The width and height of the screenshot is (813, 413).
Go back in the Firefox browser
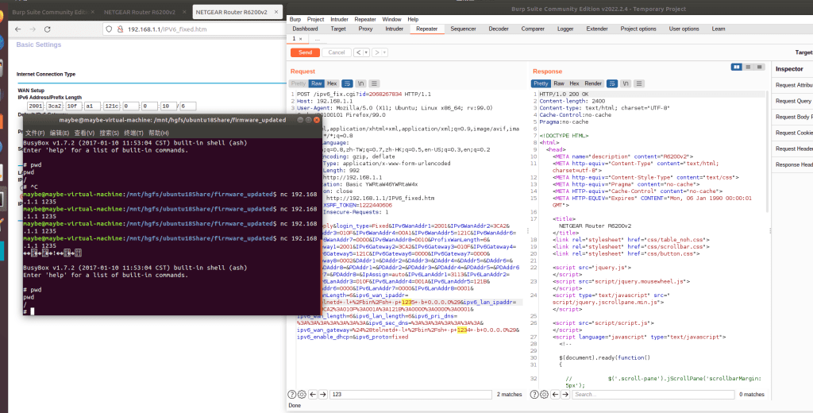coord(18,29)
